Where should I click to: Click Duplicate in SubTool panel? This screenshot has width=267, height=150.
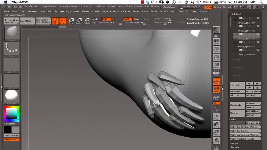point(237,105)
